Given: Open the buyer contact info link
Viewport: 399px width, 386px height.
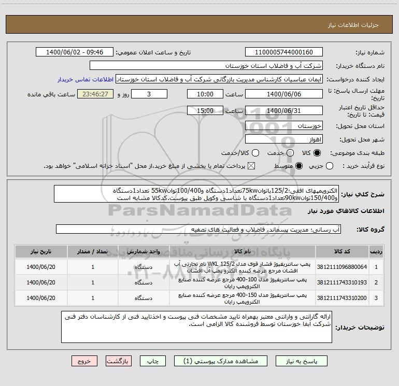Looking at the screenshot, I should point(85,79).
